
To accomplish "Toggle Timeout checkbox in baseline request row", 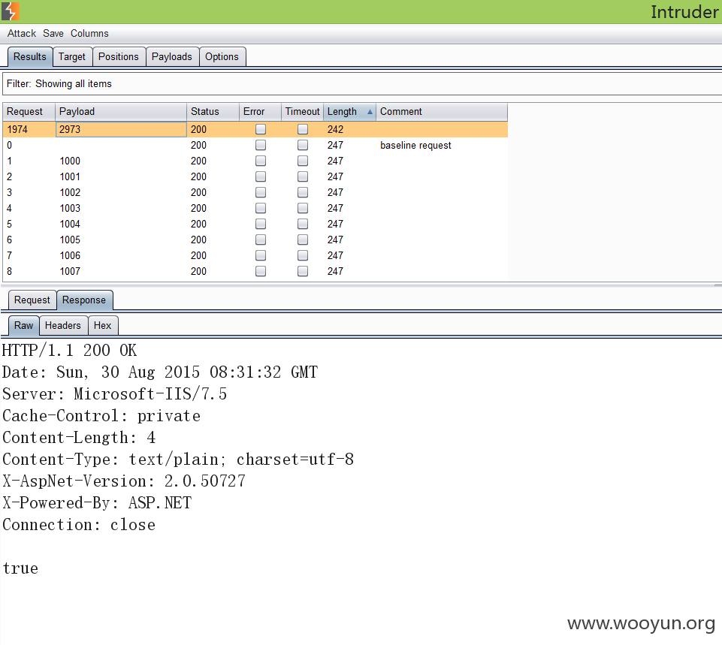I will tap(303, 145).
